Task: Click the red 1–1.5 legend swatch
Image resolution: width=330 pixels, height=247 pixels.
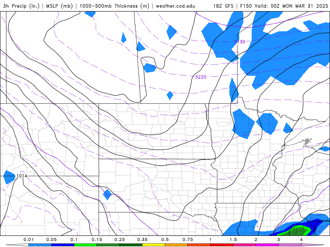Action: [222, 245]
